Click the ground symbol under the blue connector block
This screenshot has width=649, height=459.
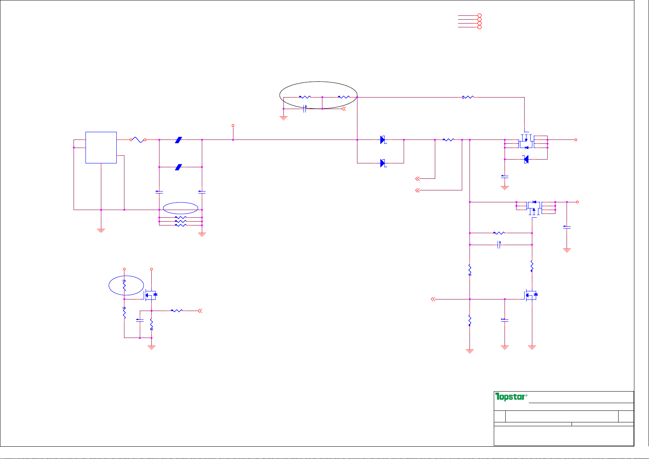101,230
